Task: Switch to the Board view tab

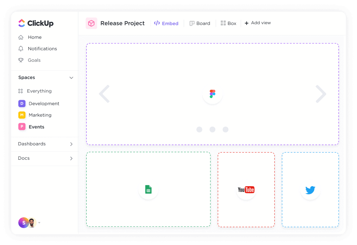Action: [x=200, y=23]
